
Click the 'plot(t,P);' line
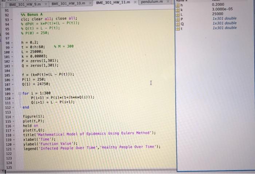click(34, 121)
